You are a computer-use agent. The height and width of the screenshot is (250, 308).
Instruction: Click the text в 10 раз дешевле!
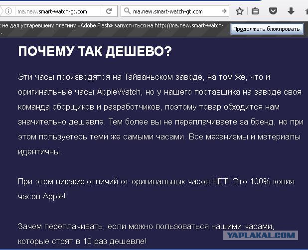(111, 241)
